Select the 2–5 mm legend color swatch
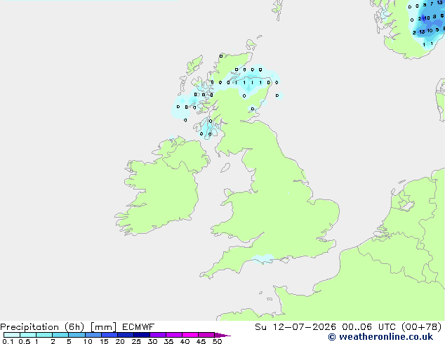 pyautogui.click(x=60, y=335)
